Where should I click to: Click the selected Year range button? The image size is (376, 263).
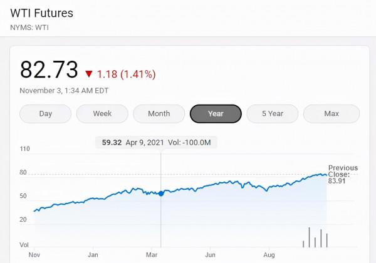216,114
